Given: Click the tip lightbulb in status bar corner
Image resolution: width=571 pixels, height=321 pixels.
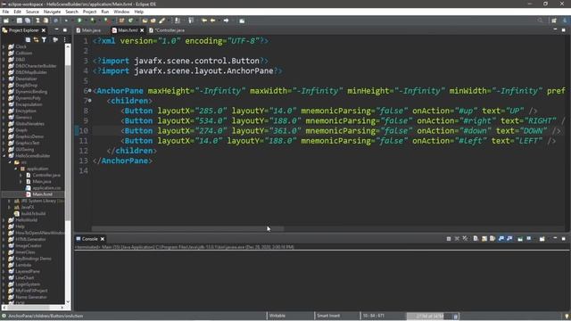Looking at the screenshot, I should (567, 316).
